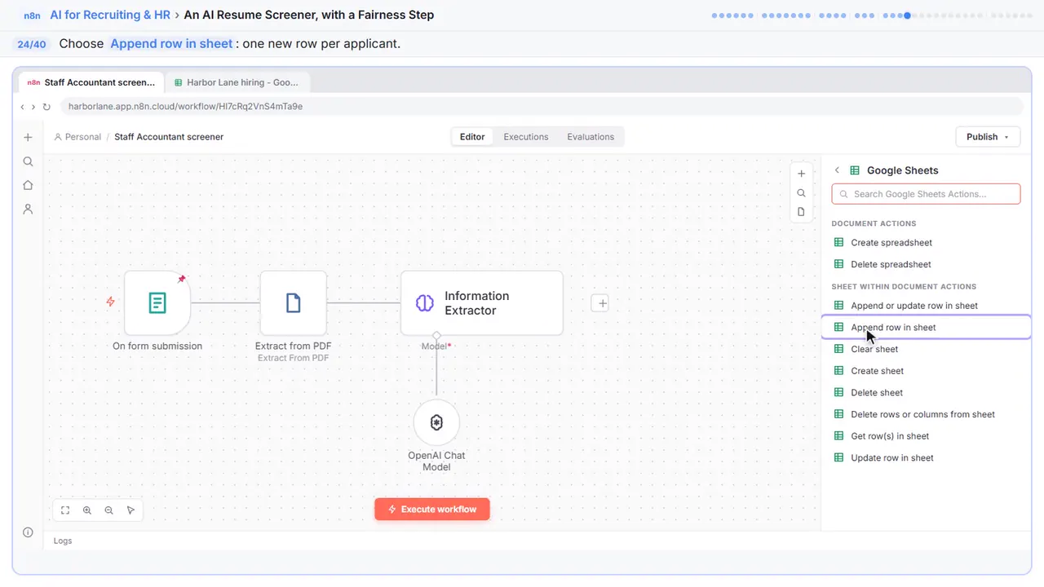The width and height of the screenshot is (1044, 587).
Task: Open the user profile icon in sidebar
Action: pyautogui.click(x=28, y=210)
